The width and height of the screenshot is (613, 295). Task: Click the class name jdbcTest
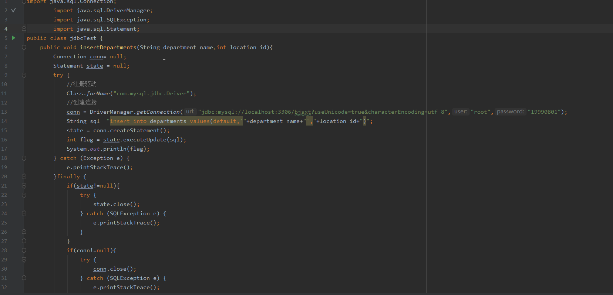click(x=83, y=38)
